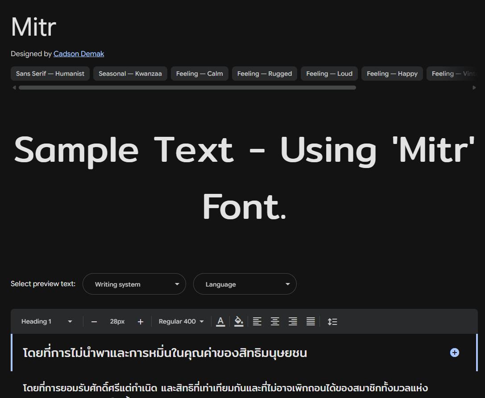The width and height of the screenshot is (485, 398).
Task: Decrease font size with minus button
Action: coord(94,322)
